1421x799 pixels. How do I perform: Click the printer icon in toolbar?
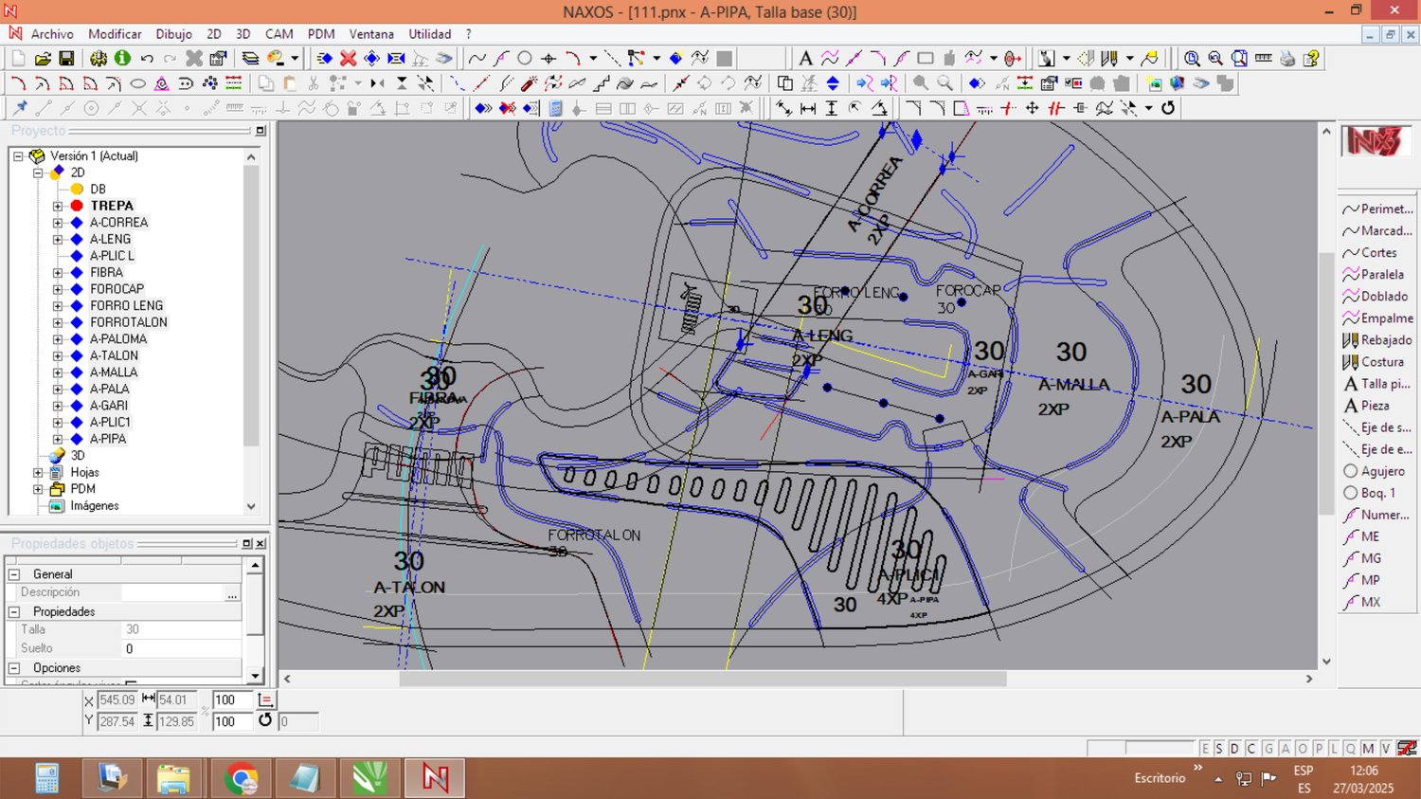coord(1287,59)
